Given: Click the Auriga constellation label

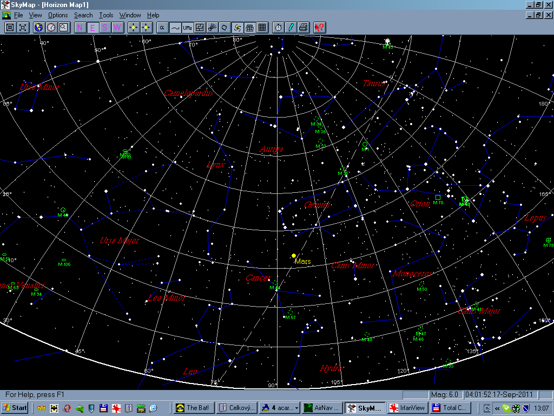Looking at the screenshot, I should tap(272, 149).
